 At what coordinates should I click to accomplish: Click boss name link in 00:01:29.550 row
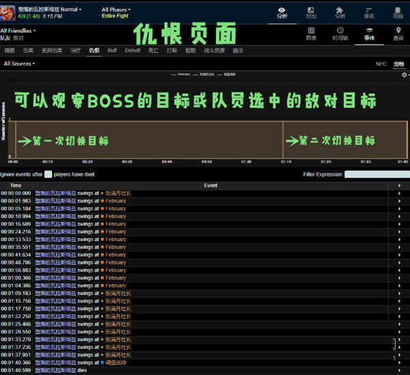tap(55, 332)
